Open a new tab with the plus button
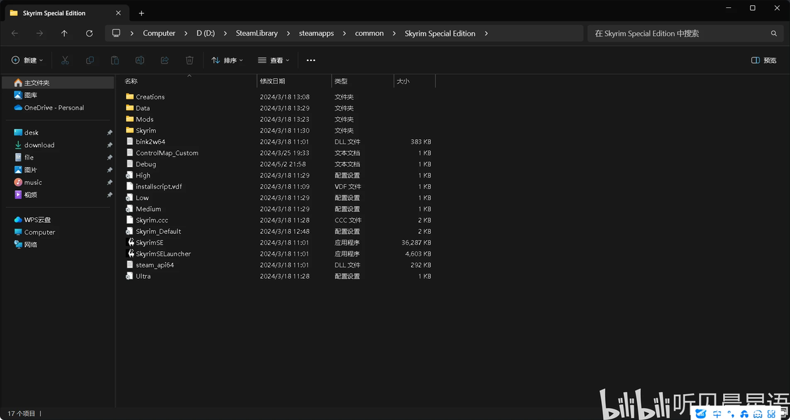 pyautogui.click(x=142, y=13)
